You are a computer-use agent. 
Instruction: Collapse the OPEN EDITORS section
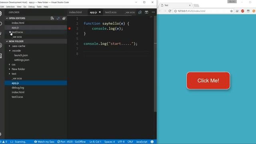(7, 18)
